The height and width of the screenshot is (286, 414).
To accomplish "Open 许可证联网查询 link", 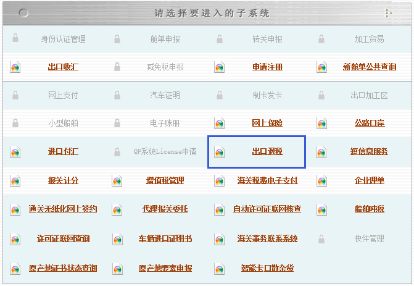I will pyautogui.click(x=63, y=238).
